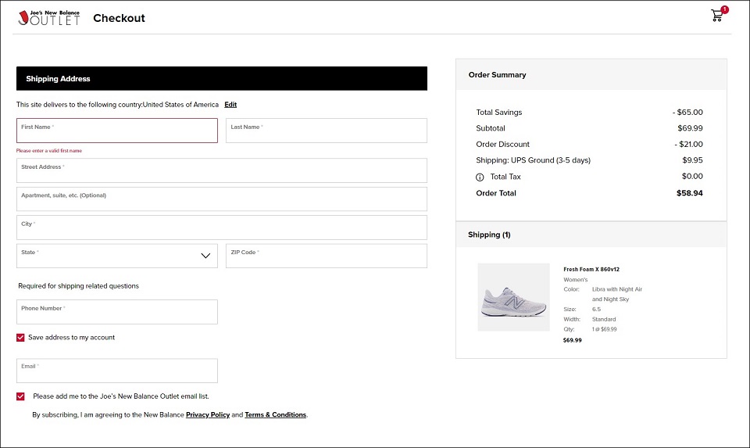The image size is (750, 448).
Task: Click the product Qty 1 @ $69.99 text
Action: pos(604,329)
